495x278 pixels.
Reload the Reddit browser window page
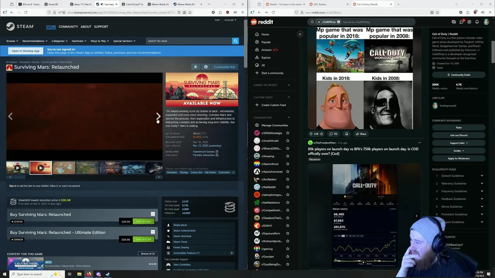click(x=273, y=12)
